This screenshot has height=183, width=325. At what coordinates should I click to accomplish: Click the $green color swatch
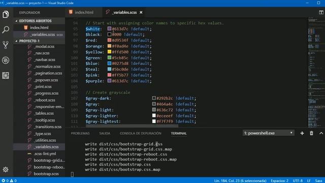[x=110, y=57]
